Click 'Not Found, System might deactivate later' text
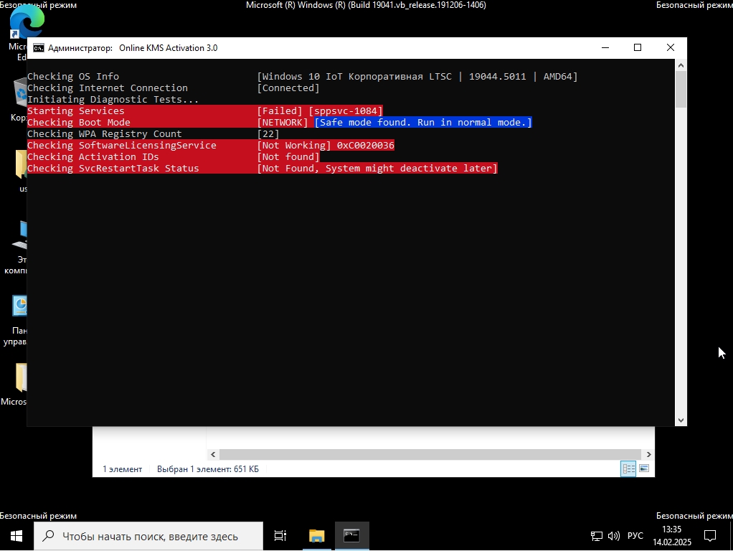The image size is (733, 551). point(377,169)
